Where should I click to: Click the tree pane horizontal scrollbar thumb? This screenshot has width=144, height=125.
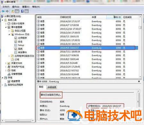[x=18, y=121]
